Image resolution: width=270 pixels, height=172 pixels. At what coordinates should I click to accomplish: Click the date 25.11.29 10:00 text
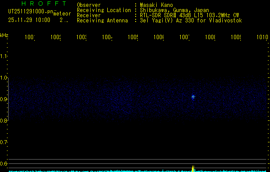coord(29,20)
